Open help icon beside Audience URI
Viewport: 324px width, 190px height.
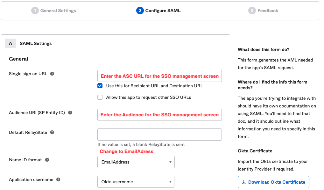[70, 113]
